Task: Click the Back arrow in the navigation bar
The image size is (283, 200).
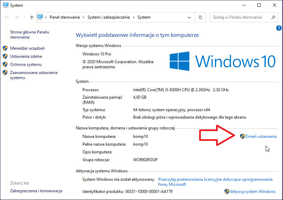Action: click(7, 17)
